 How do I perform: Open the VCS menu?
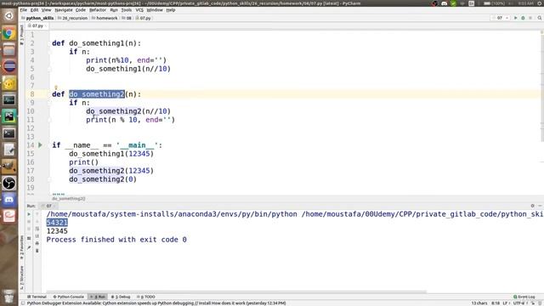pos(139,9)
